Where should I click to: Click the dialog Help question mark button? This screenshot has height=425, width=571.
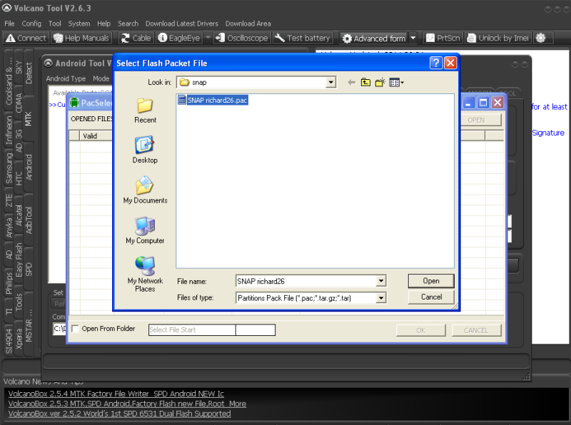[x=436, y=63]
